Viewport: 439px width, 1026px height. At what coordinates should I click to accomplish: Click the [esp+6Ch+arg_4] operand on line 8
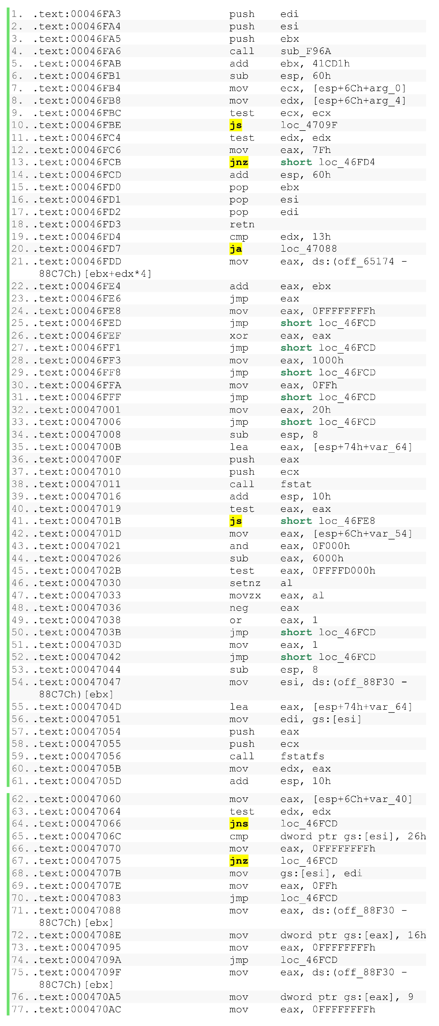pyautogui.click(x=360, y=100)
